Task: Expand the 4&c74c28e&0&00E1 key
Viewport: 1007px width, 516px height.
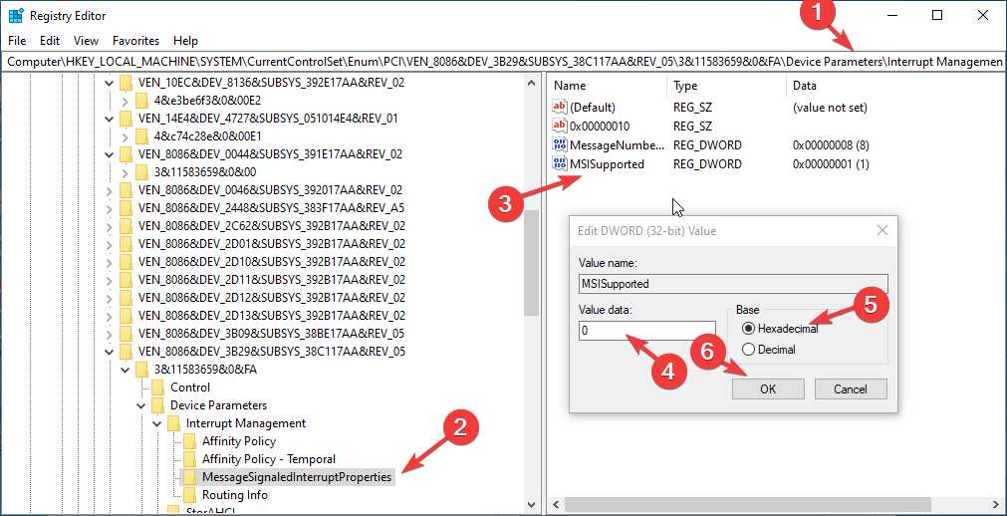Action: click(125, 136)
